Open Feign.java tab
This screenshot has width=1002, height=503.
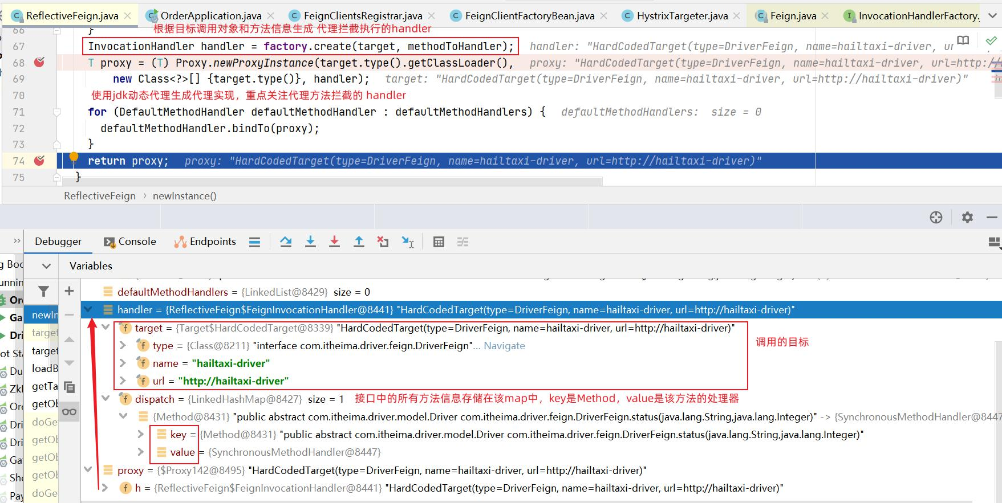[x=793, y=16]
